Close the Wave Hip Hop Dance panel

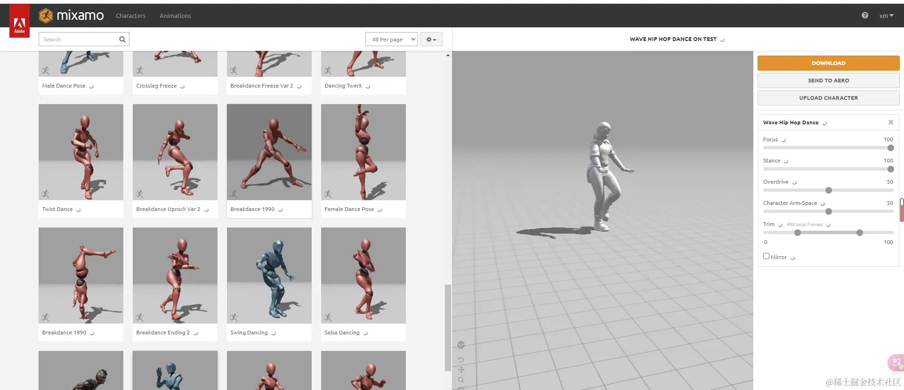click(891, 122)
